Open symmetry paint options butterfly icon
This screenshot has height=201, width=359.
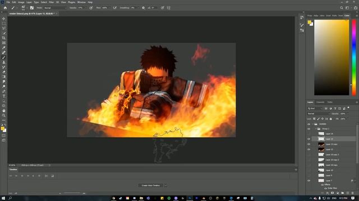(168, 8)
